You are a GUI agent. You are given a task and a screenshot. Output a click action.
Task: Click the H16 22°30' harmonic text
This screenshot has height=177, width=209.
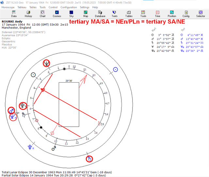9,48
